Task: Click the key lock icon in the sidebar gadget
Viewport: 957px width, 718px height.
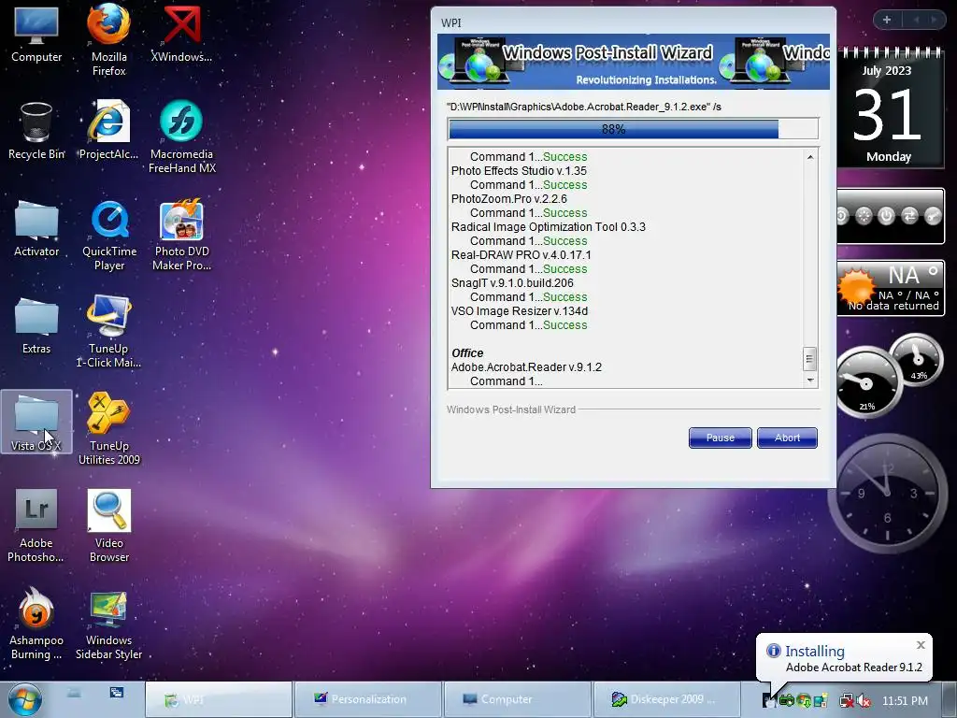Action: coord(933,216)
